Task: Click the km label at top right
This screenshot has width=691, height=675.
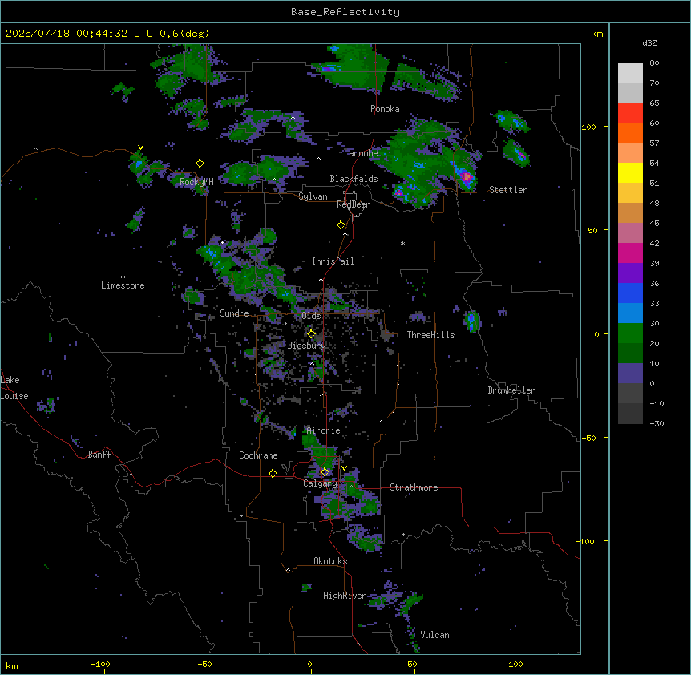Action: [597, 34]
